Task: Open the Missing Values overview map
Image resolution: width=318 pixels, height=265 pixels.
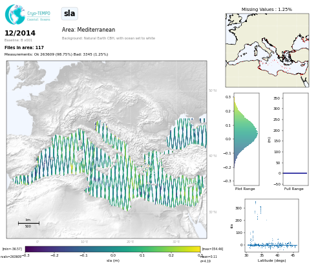Action: click(x=267, y=50)
